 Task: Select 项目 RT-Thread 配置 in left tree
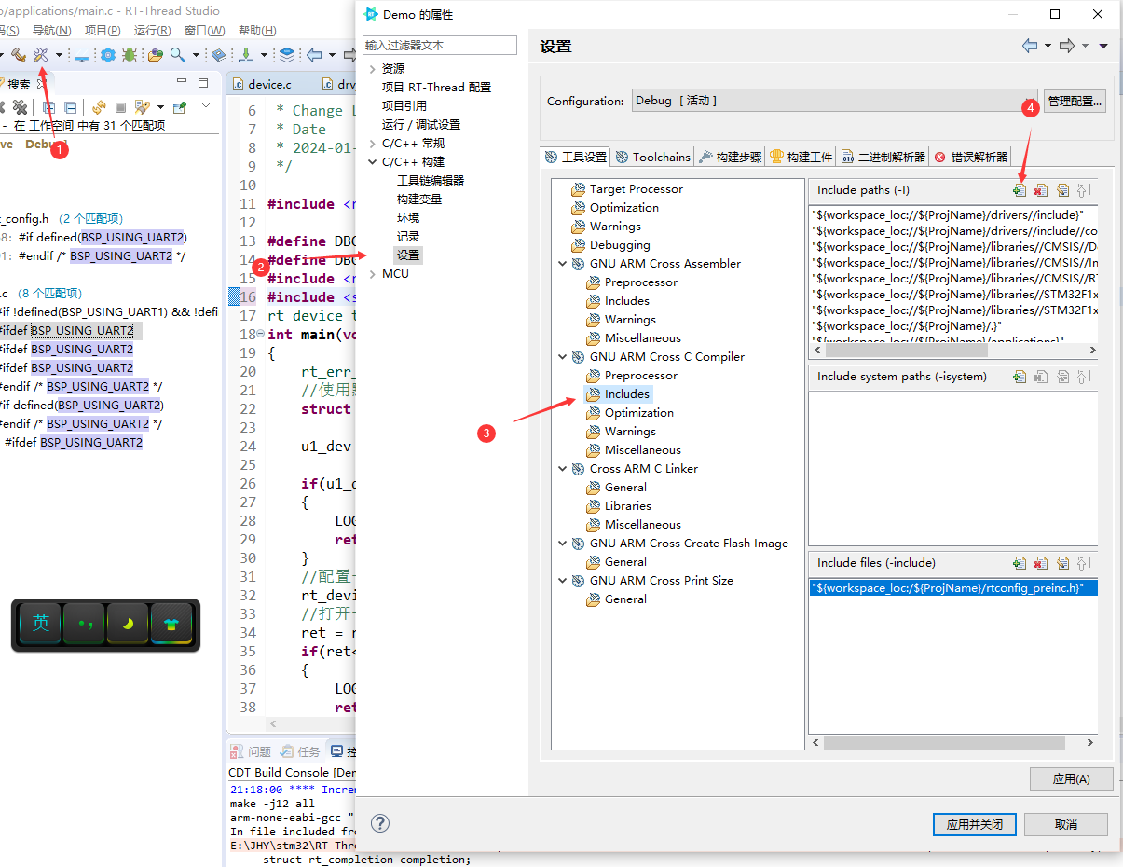tap(436, 87)
